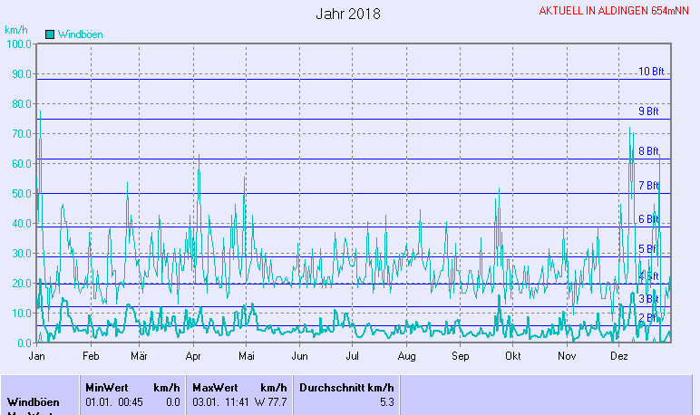The height and width of the screenshot is (415, 700).
Task: Click the Okt month axis label
Action: click(513, 357)
